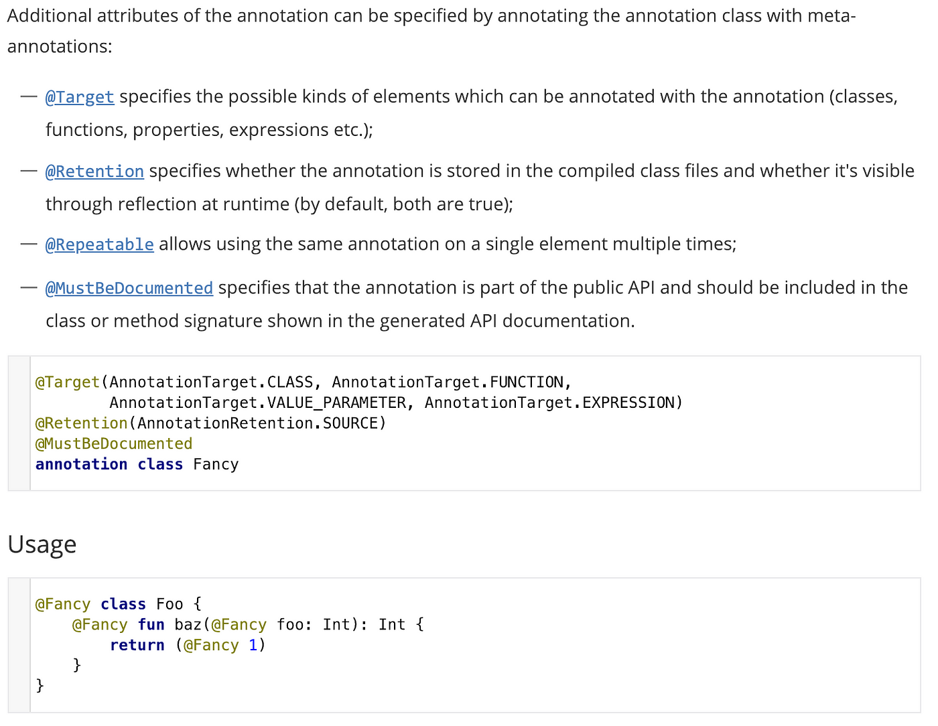This screenshot has height=726, width=938.
Task: Follow the @Repeatable link
Action: 99,244
